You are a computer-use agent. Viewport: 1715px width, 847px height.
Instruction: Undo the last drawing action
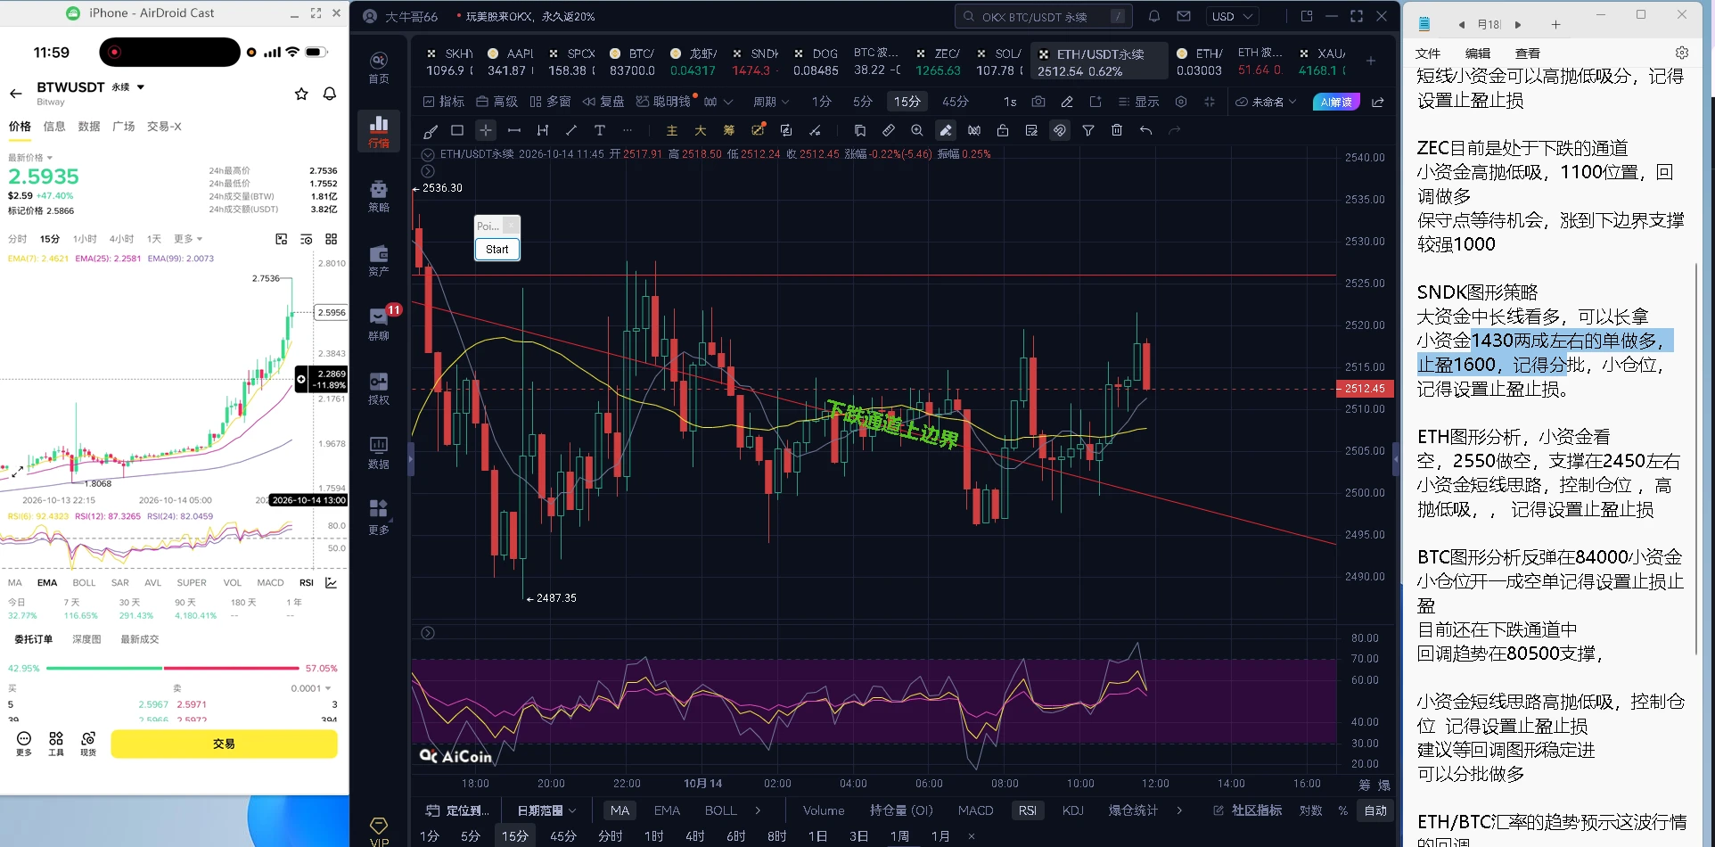(x=1145, y=130)
